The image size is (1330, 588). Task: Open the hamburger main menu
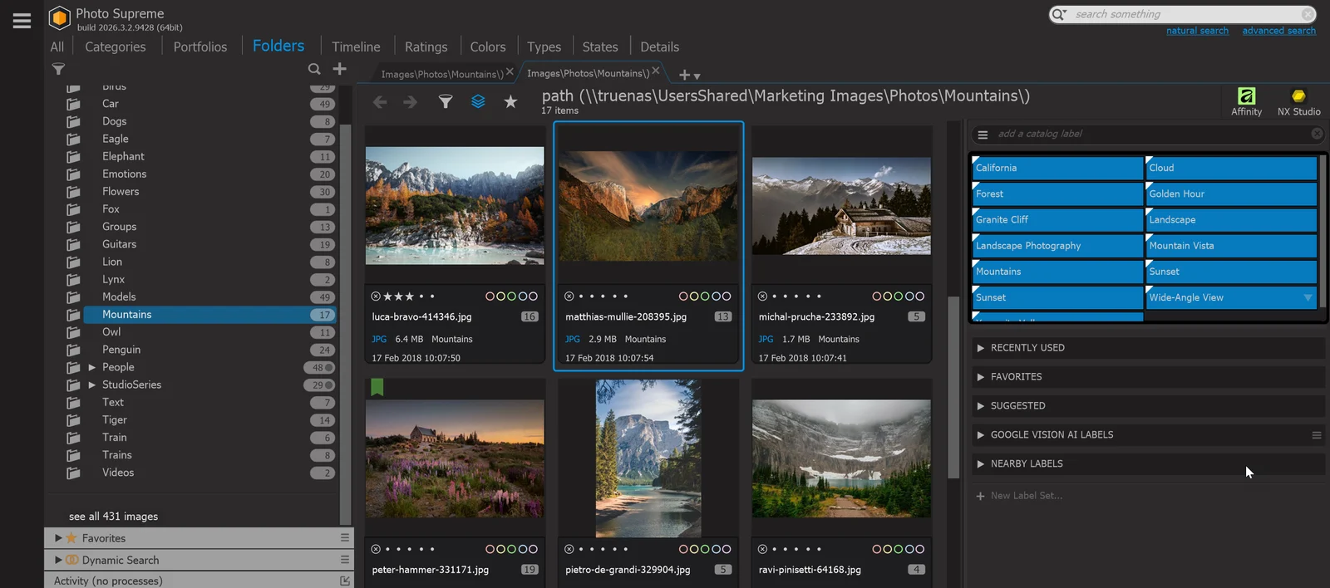click(x=22, y=21)
